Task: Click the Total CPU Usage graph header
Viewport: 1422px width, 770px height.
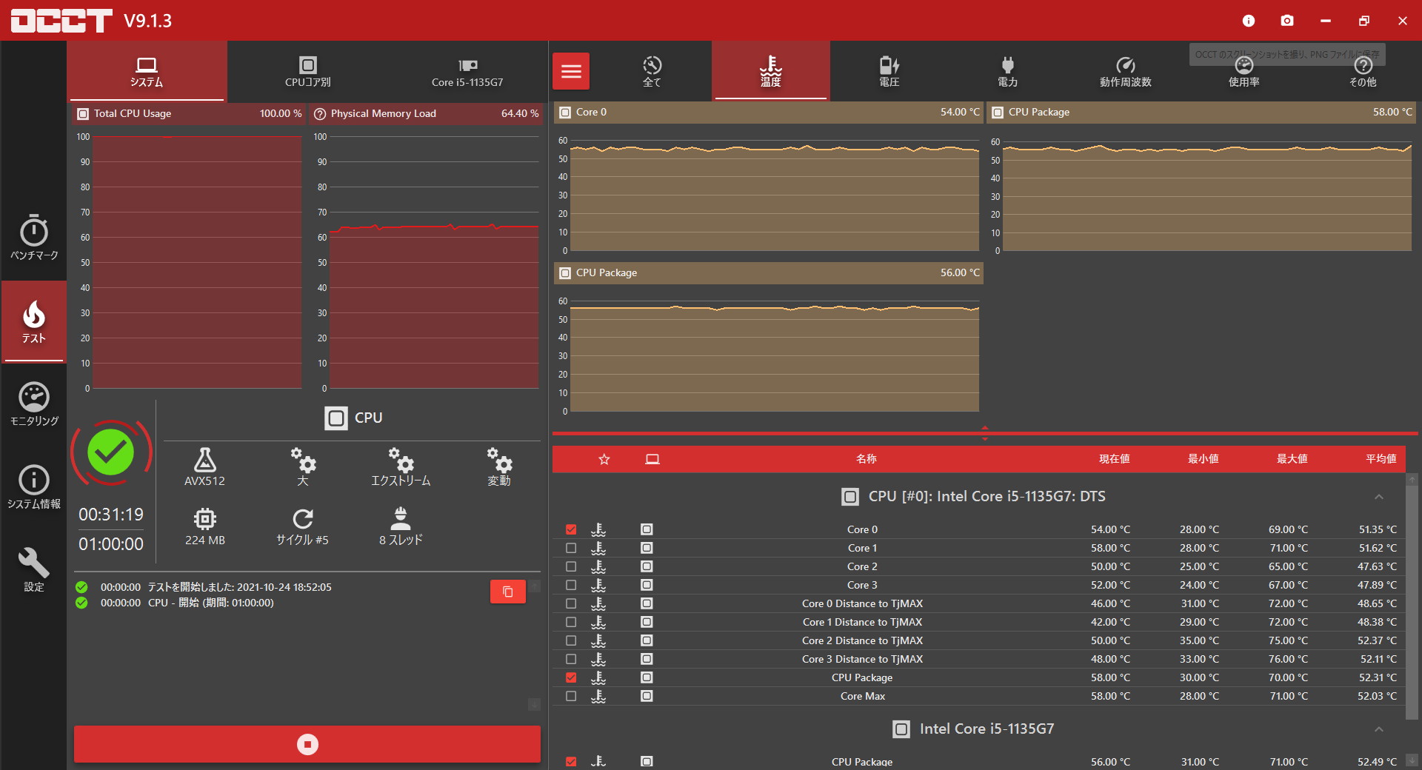Action: pos(189,113)
